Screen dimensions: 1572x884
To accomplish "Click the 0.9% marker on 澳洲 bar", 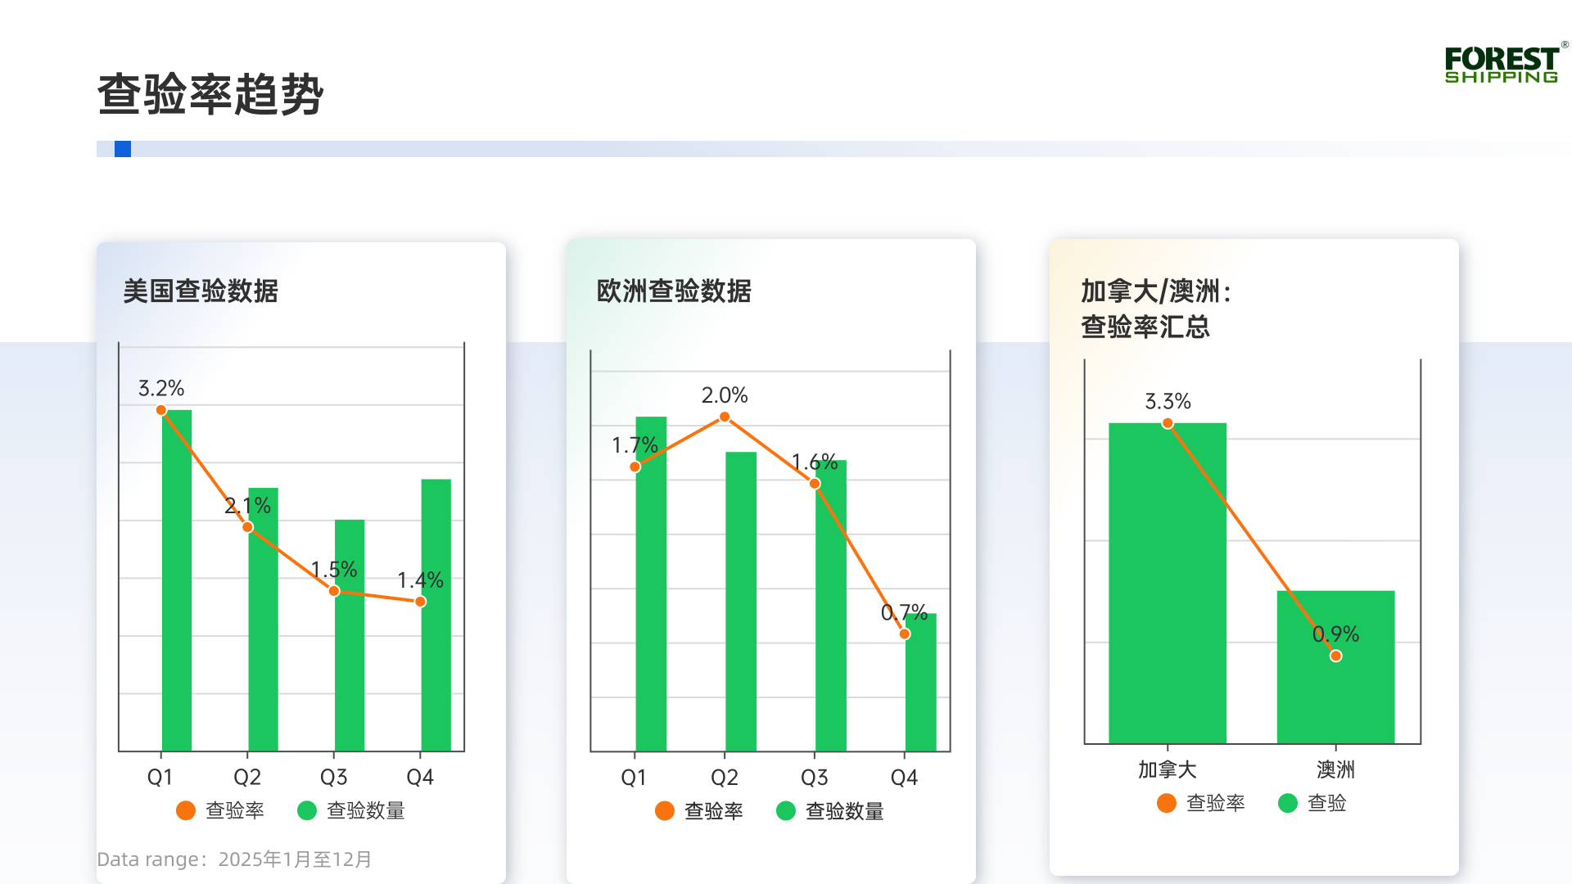I will (1335, 655).
